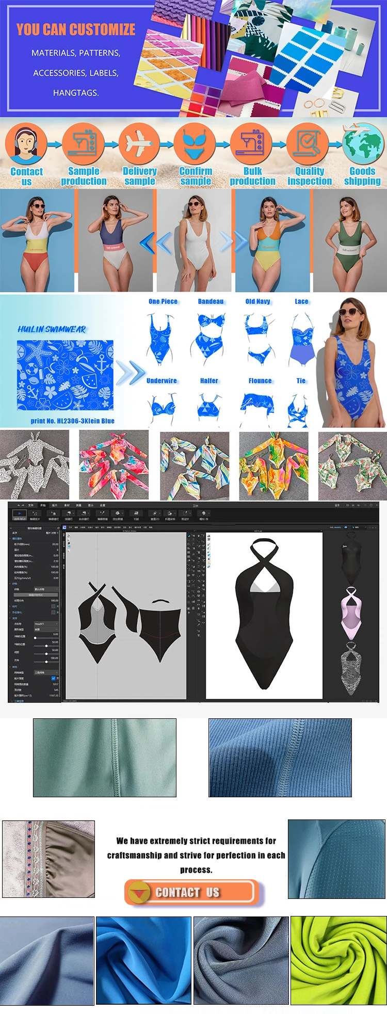Select the 添加假缝 add tack tool
Viewport: 387px width, 1014px height.
click(x=118, y=514)
